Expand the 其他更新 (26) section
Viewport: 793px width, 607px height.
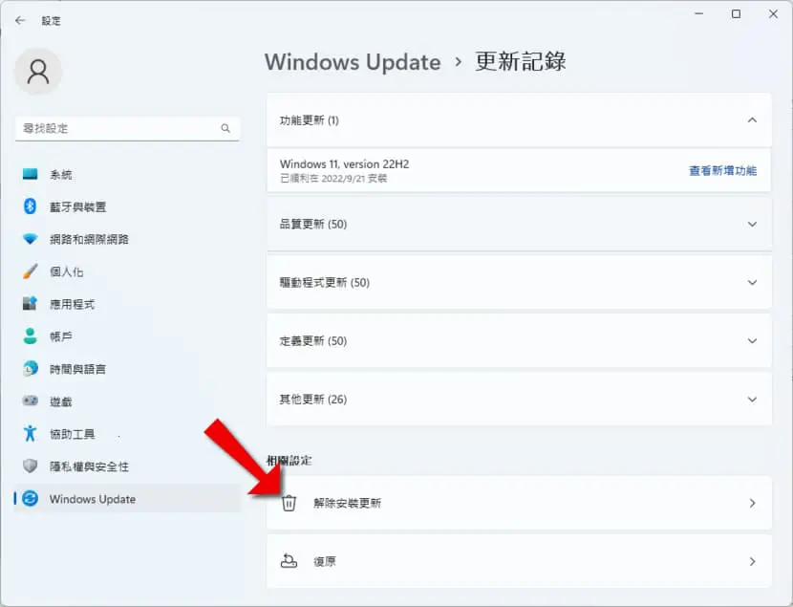pyautogui.click(x=519, y=400)
